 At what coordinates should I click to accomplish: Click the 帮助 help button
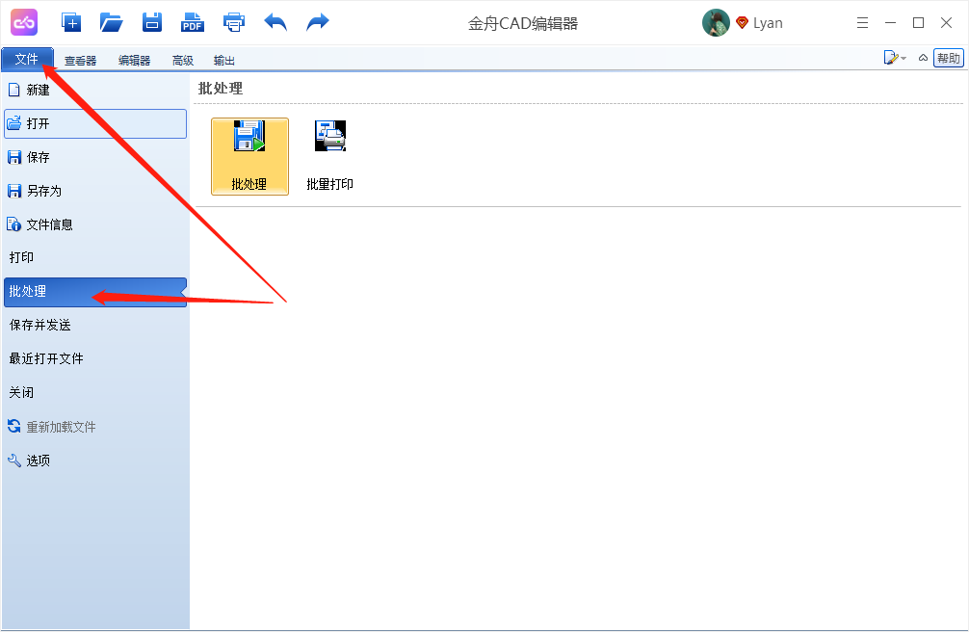coord(948,59)
